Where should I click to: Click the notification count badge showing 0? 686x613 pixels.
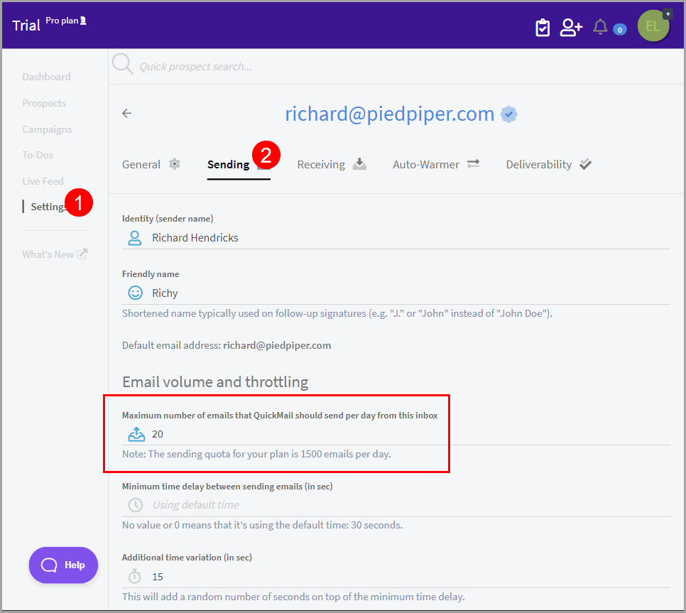tap(619, 30)
